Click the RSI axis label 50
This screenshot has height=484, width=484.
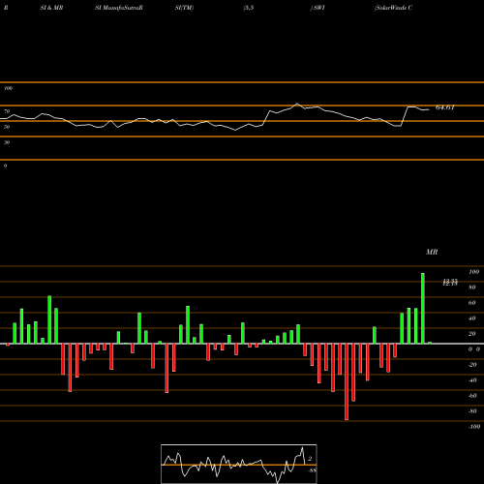click(7, 127)
